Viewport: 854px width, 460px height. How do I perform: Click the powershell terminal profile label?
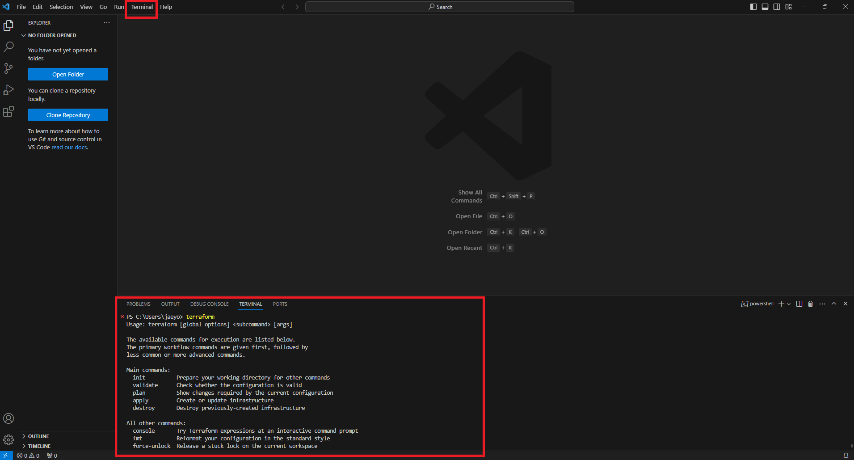[x=757, y=304]
